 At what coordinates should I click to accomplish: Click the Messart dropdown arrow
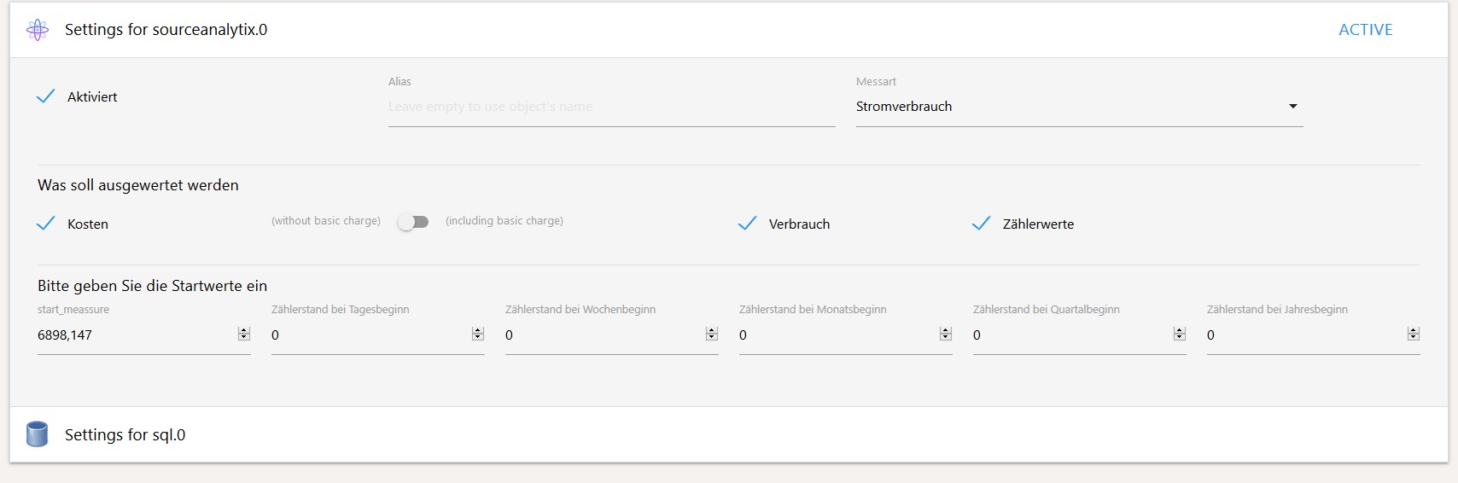pyautogui.click(x=1292, y=107)
